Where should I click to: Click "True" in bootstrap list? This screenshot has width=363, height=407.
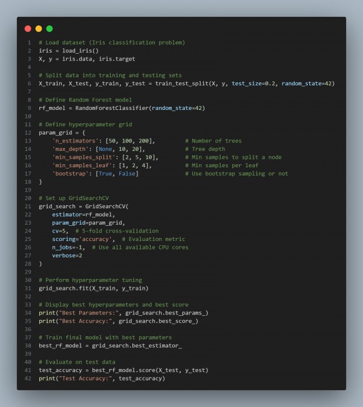pyautogui.click(x=105, y=174)
